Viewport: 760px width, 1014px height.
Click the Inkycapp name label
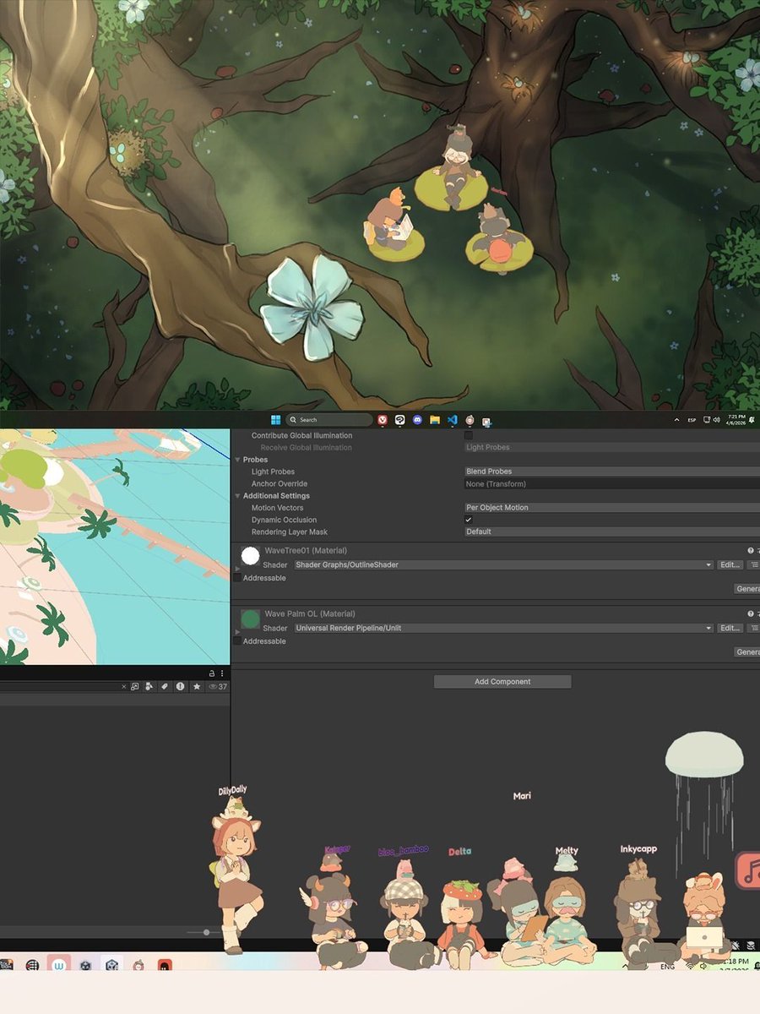(638, 849)
